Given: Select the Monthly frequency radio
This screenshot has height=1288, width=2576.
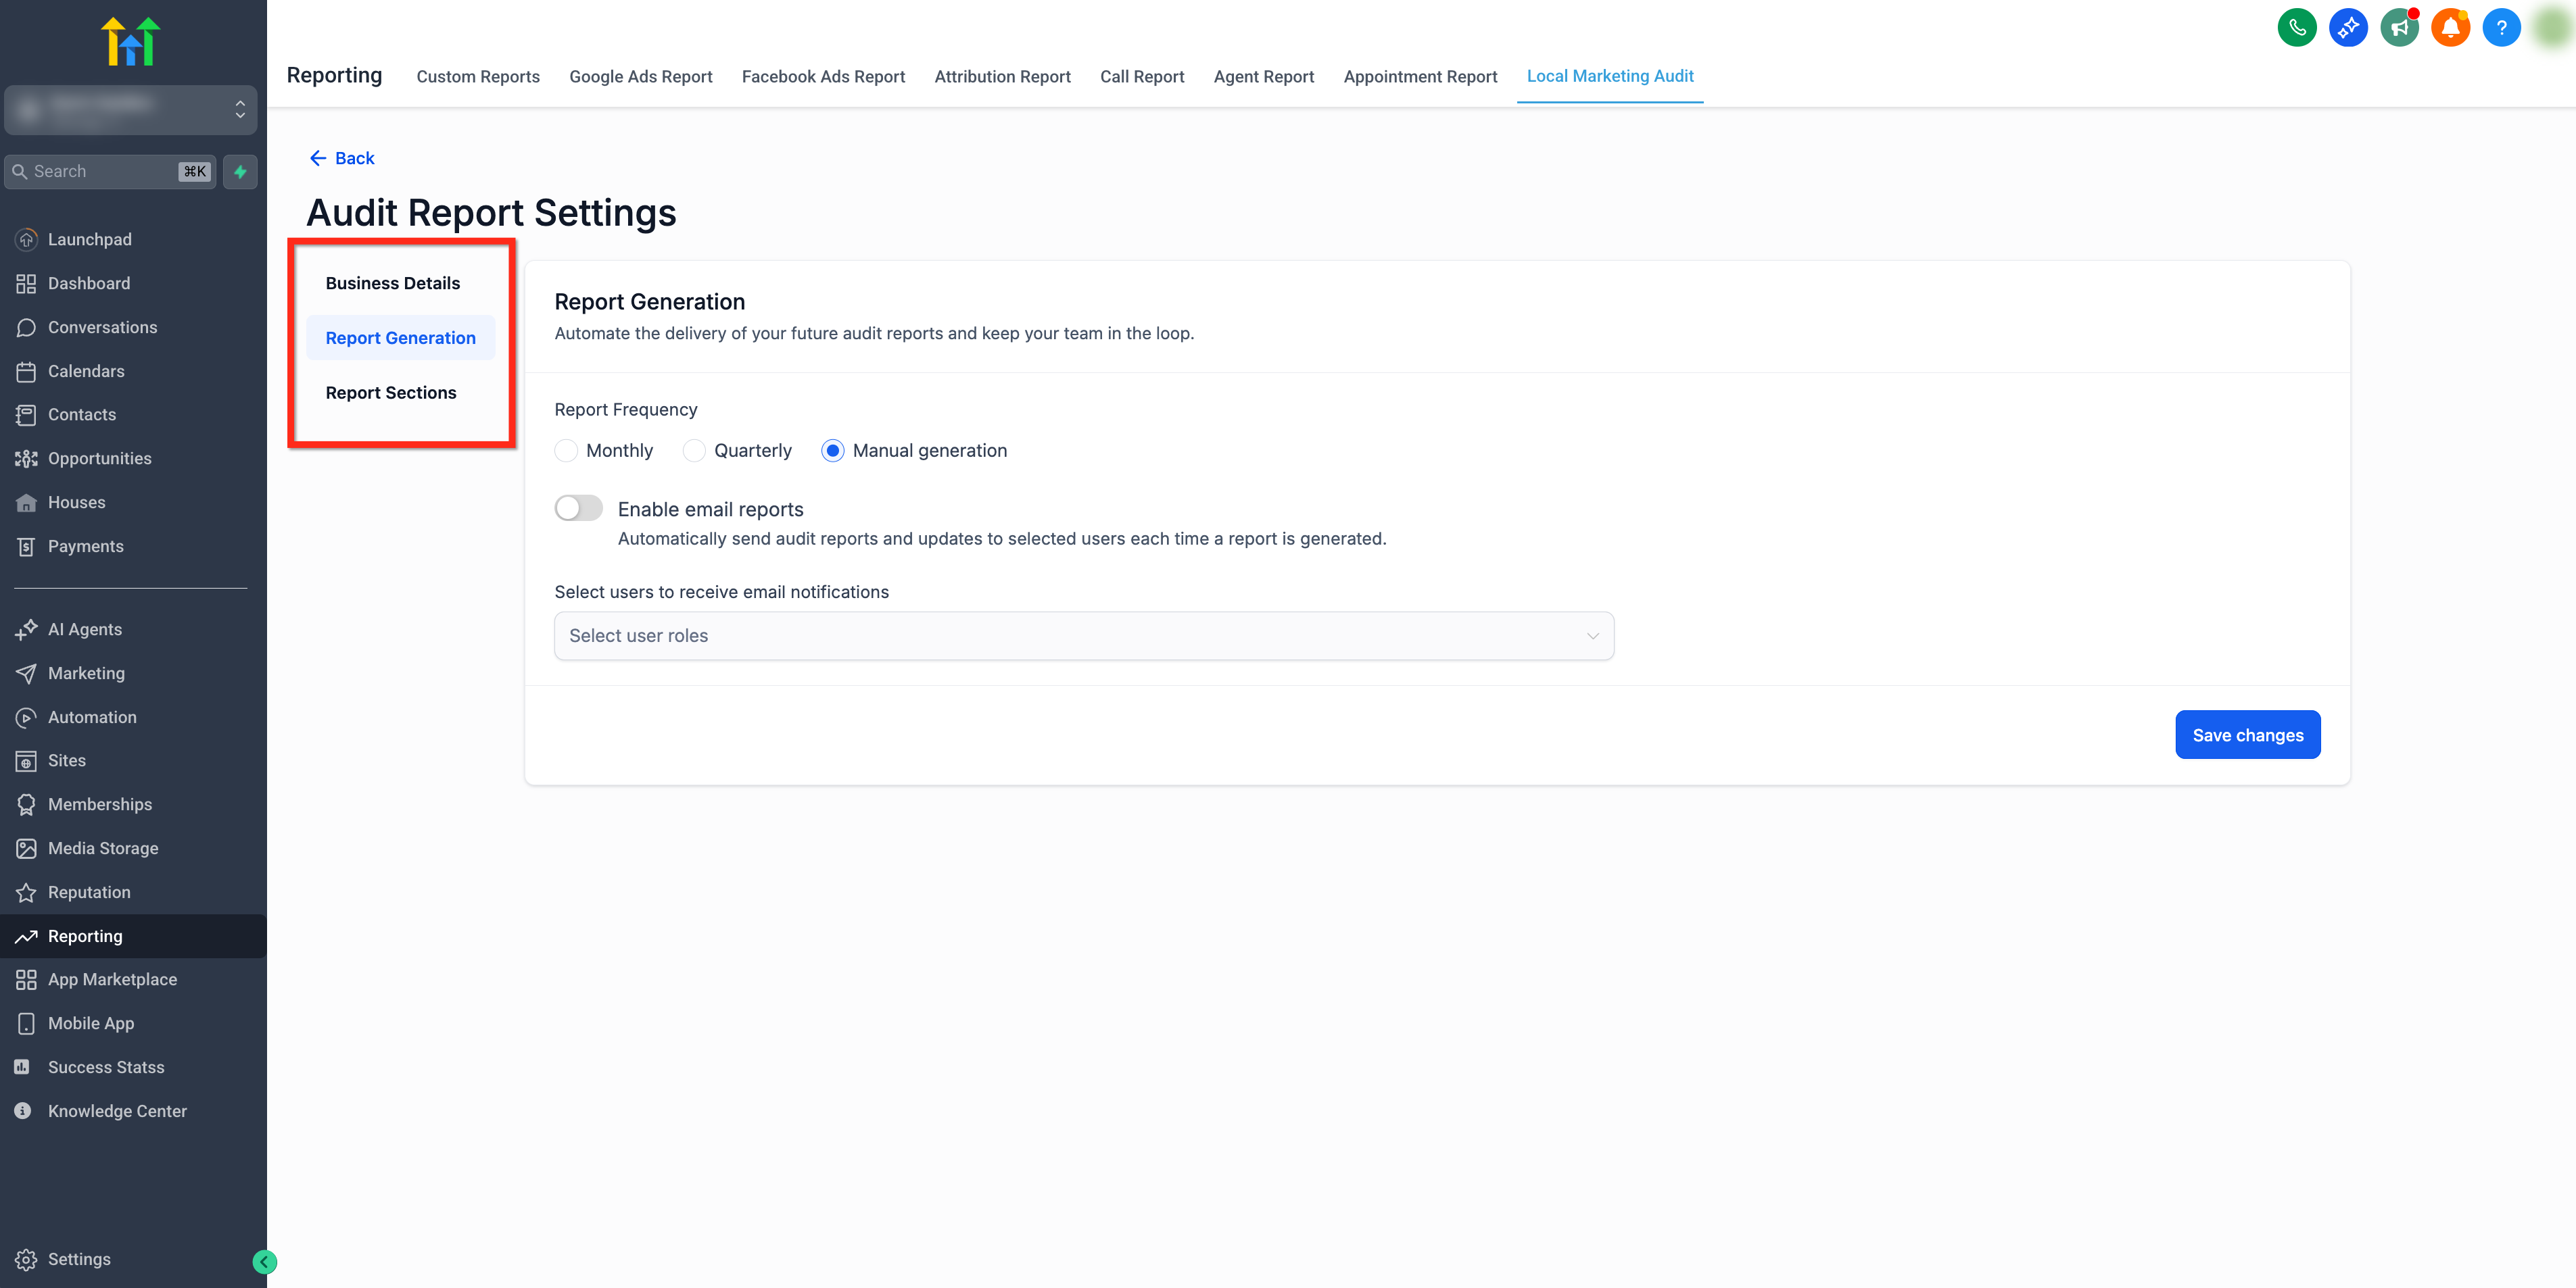Looking at the screenshot, I should 566,451.
